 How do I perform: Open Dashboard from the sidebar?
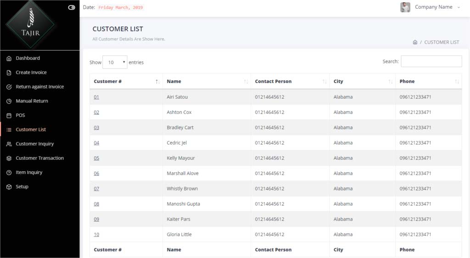[28, 58]
